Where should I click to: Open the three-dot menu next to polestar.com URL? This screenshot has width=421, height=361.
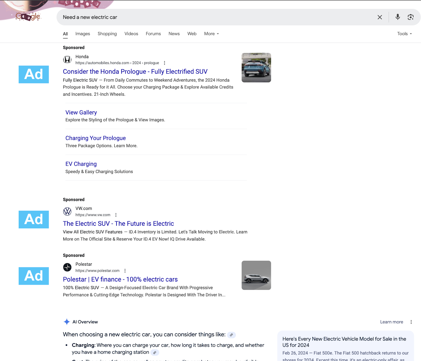[125, 271]
